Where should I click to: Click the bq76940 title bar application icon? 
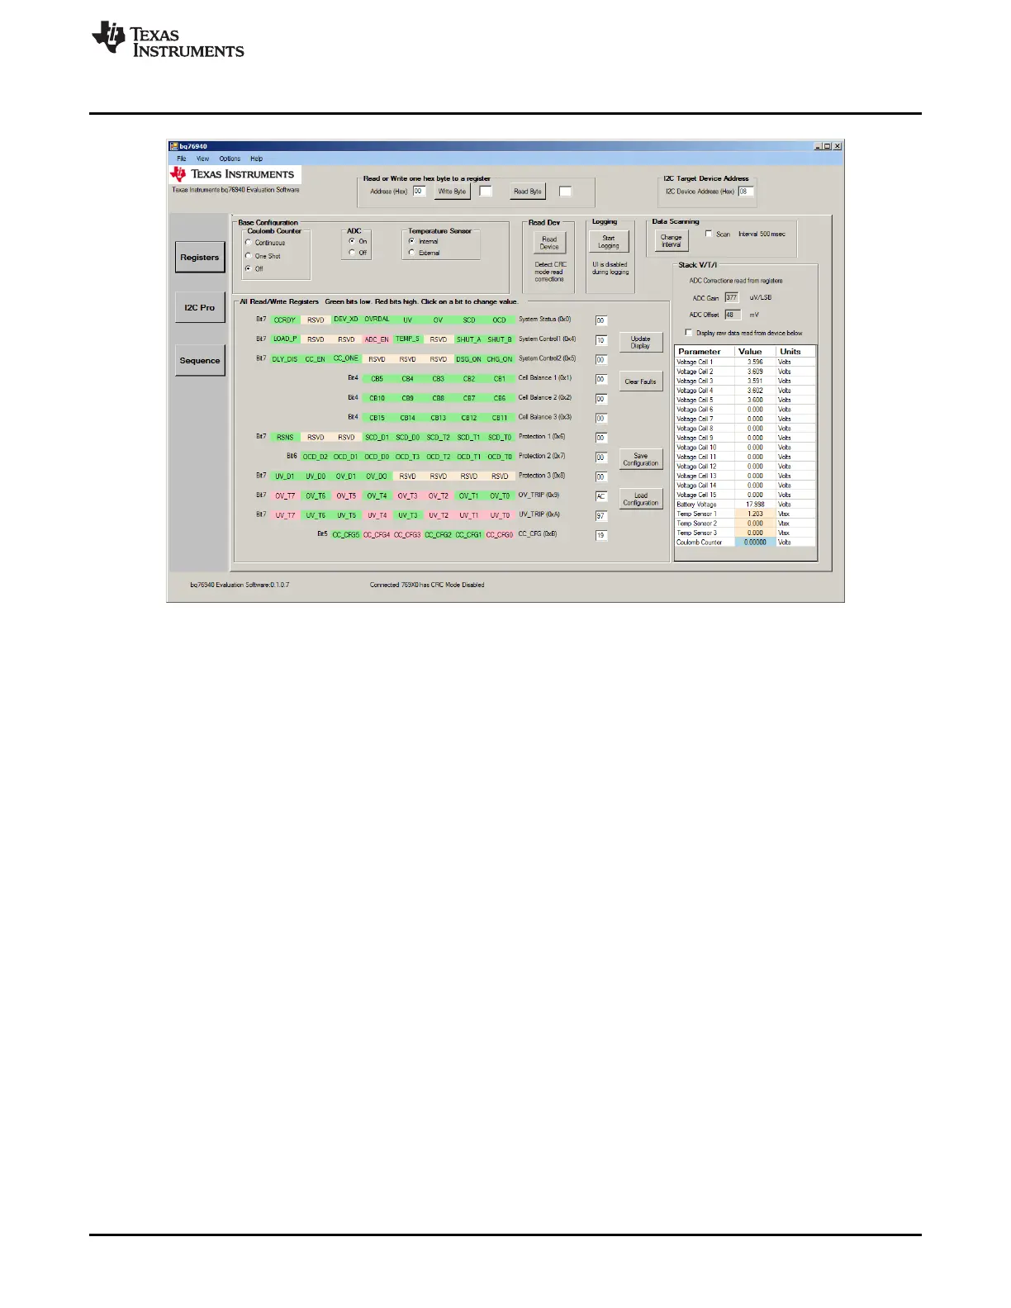pos(174,146)
